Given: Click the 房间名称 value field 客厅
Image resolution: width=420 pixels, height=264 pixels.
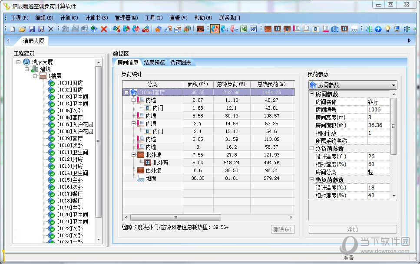Looking at the screenshot, I should pos(378,102).
